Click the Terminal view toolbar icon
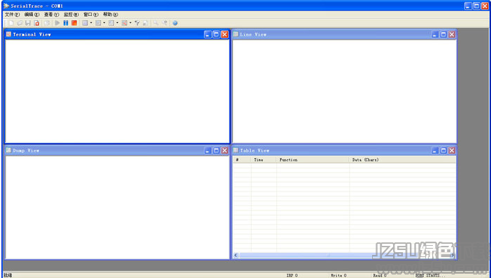This screenshot has height=278, width=491. point(124,23)
